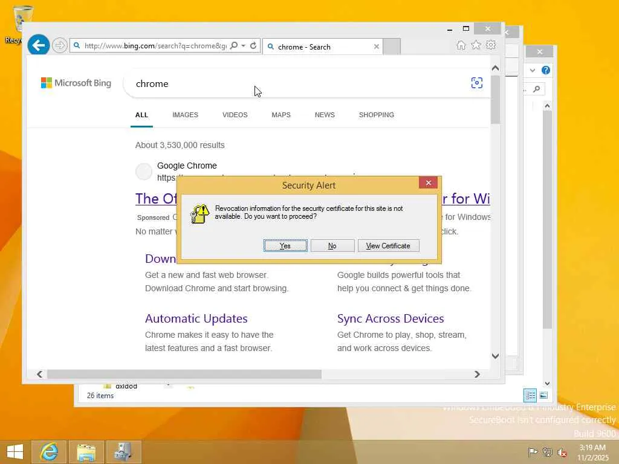Viewport: 619px width, 464px height.
Task: Maximize the Internet Explorer window
Action: pyautogui.click(x=466, y=29)
